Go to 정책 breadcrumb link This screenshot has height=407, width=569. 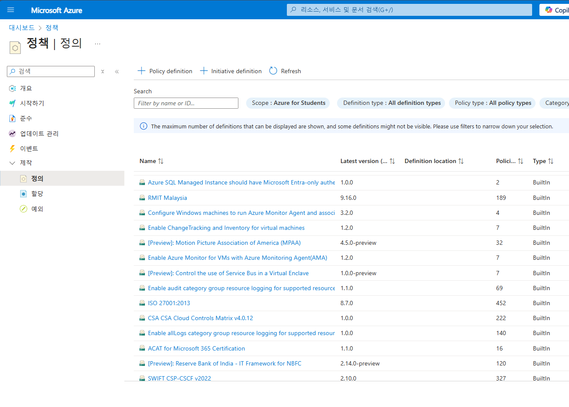pos(52,27)
